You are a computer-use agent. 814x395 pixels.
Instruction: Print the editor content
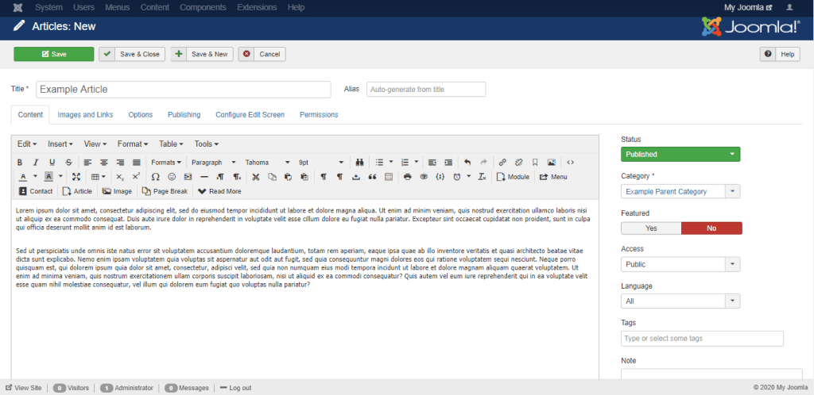(408, 177)
